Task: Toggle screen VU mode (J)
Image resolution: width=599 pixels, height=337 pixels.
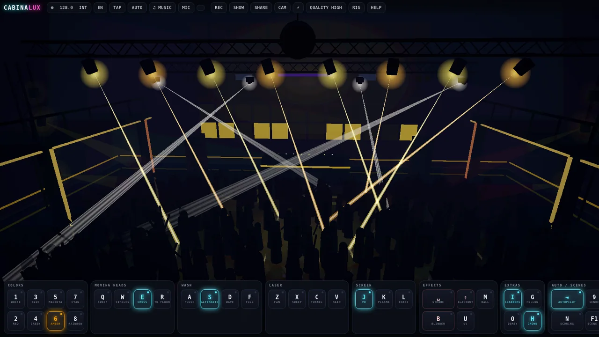Action: point(364,299)
